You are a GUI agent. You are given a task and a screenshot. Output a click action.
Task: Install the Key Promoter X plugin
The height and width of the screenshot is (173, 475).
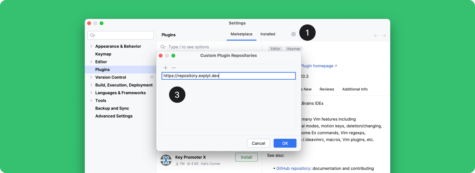(246, 157)
